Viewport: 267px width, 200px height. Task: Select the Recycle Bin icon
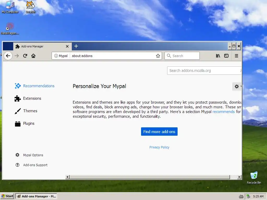point(254,178)
